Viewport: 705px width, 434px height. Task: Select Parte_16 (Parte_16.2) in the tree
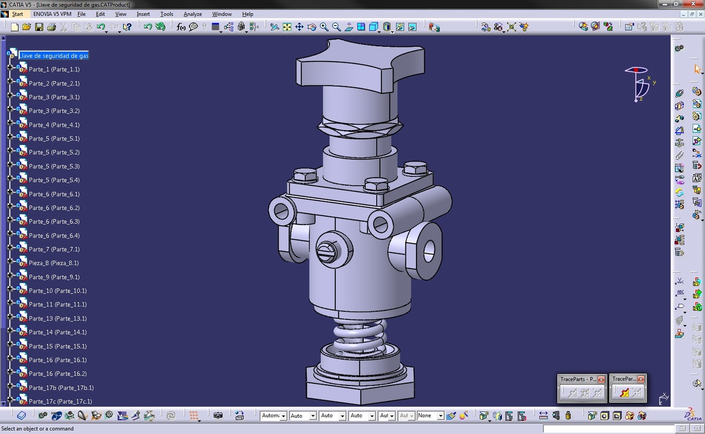[58, 374]
